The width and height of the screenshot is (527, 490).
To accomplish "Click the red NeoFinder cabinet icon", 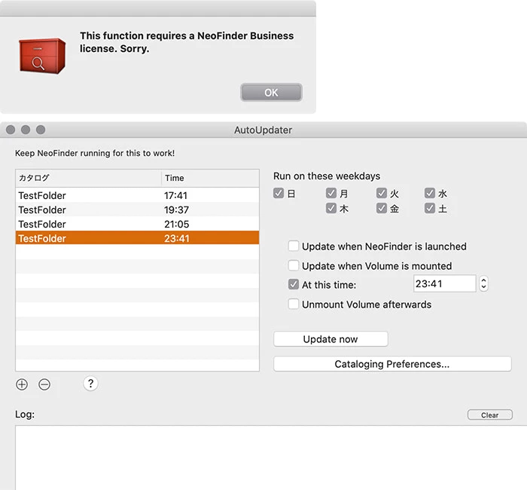I will pyautogui.click(x=42, y=56).
